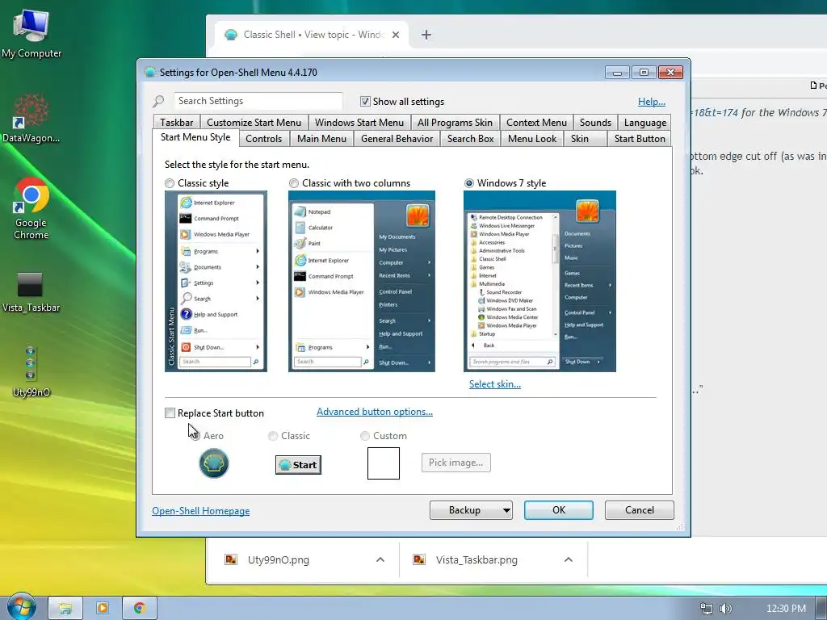
Task: Click the empty Custom button image box
Action: (384, 463)
